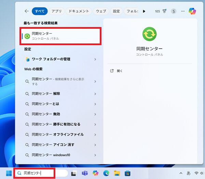
Task: Expand chevron for 同期センターとは
Action: coord(95,104)
